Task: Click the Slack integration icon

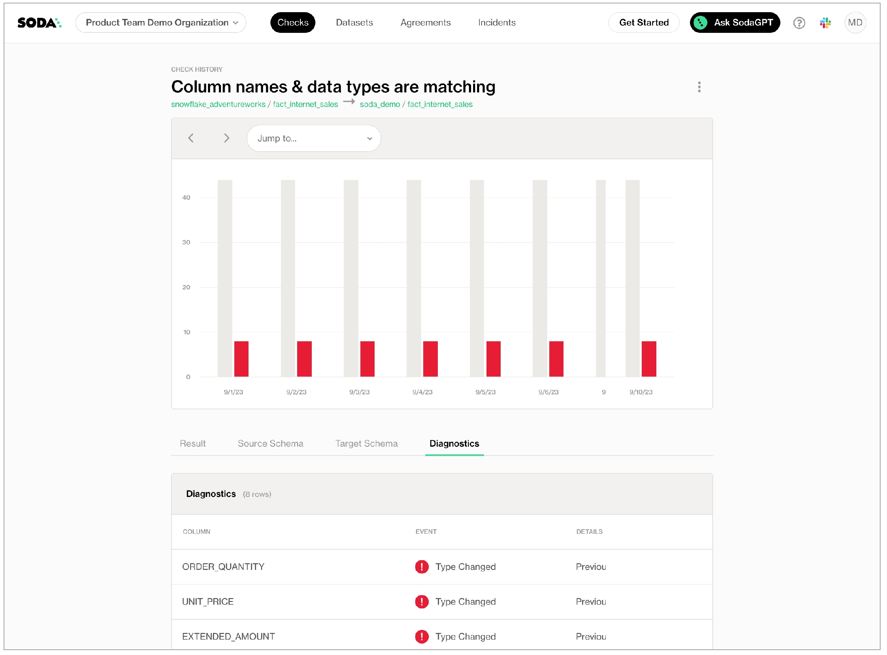Action: [x=825, y=23]
